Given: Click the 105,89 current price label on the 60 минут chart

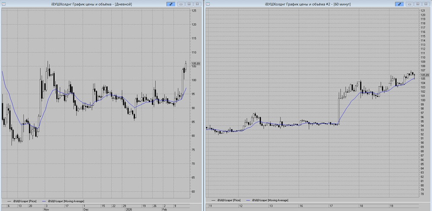Looking at the screenshot, I should click(425, 75).
